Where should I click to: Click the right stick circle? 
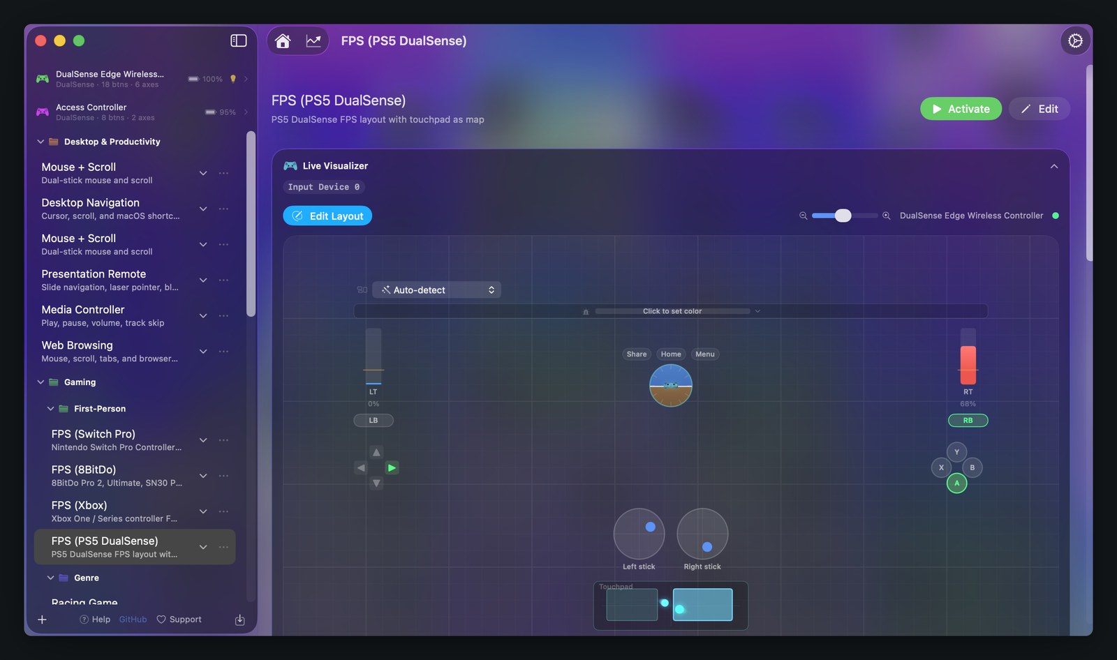click(702, 534)
